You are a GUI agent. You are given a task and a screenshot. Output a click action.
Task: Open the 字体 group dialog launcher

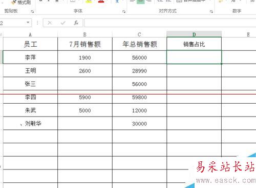(x=124, y=12)
